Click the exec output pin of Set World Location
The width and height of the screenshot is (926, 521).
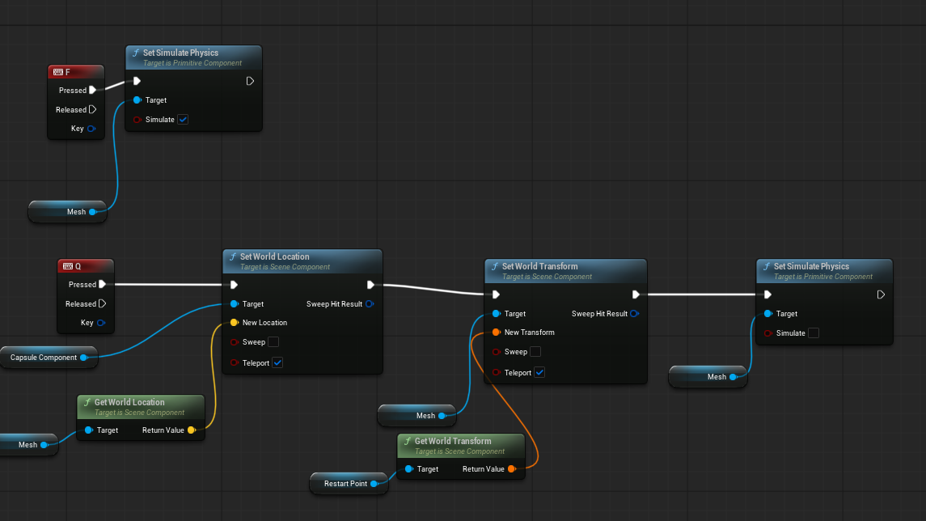coord(370,285)
